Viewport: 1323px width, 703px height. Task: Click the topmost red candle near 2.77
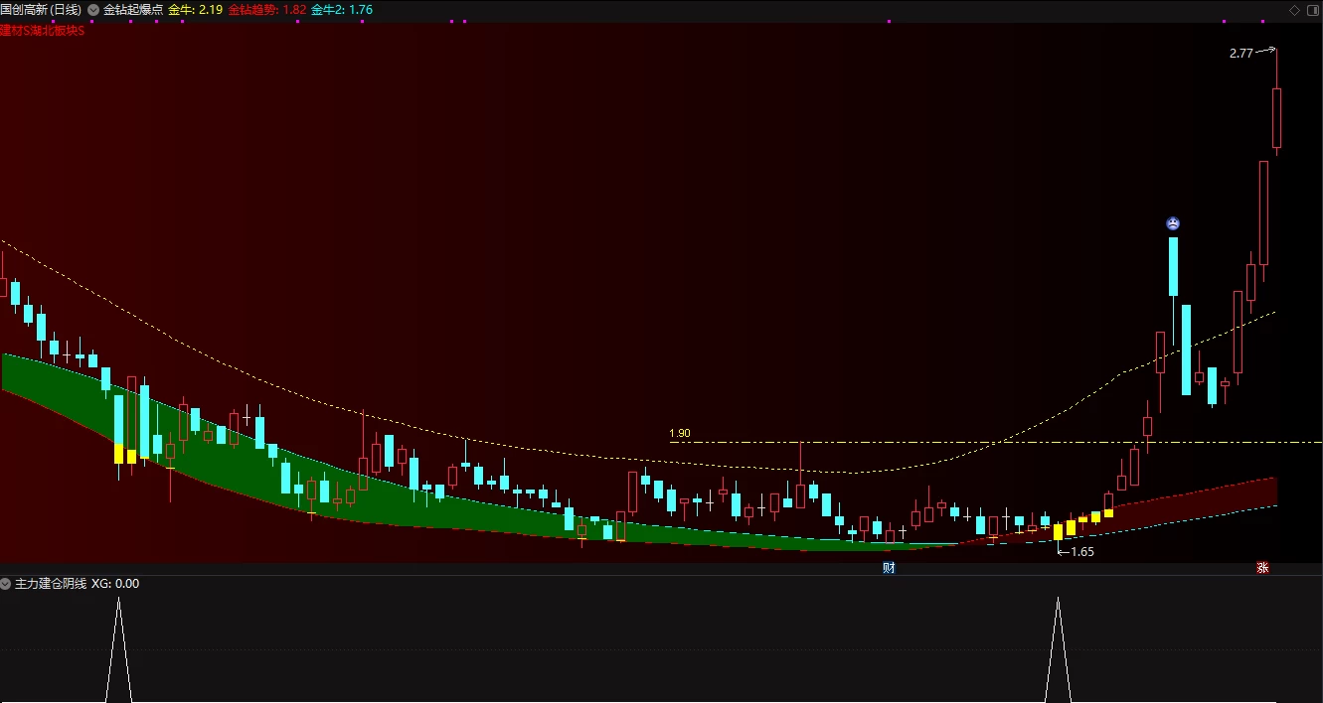pyautogui.click(x=1277, y=118)
